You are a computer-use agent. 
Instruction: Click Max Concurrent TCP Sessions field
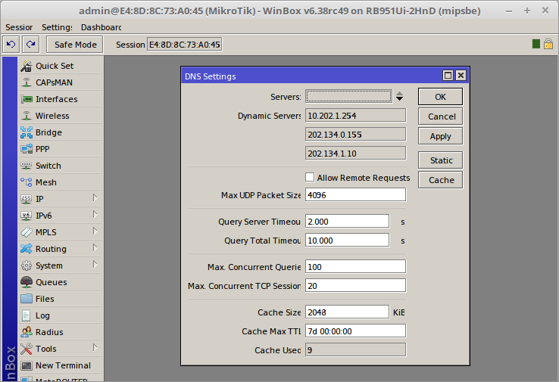pos(355,285)
